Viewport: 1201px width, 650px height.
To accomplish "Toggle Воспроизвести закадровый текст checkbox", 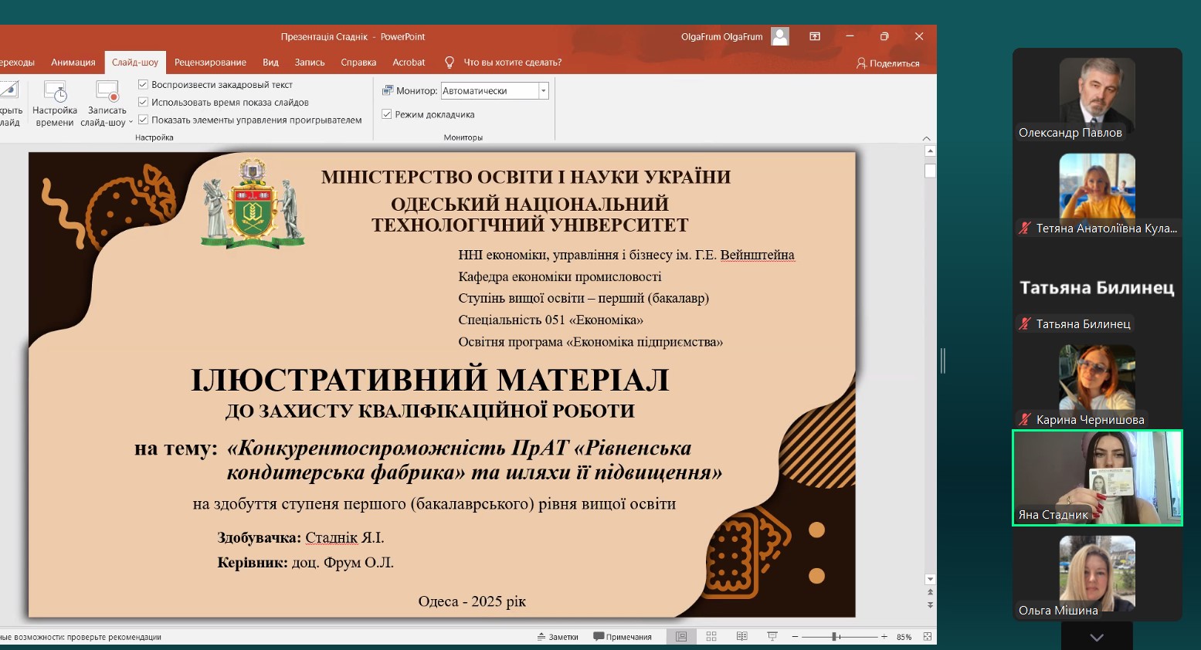I will [x=143, y=84].
